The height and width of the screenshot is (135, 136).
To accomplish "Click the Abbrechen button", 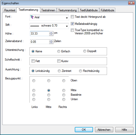I will coord(104,129).
